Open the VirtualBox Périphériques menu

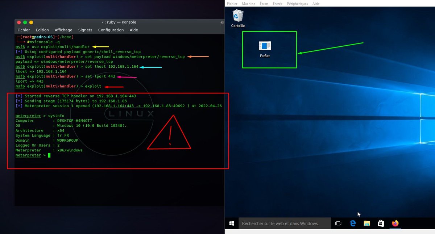[297, 4]
